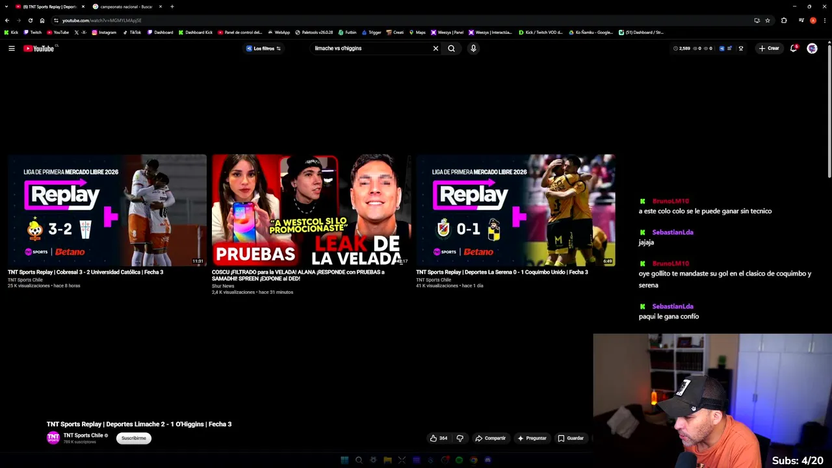Open the Maps bookmark
This screenshot has height=468, width=832.
coord(417,32)
